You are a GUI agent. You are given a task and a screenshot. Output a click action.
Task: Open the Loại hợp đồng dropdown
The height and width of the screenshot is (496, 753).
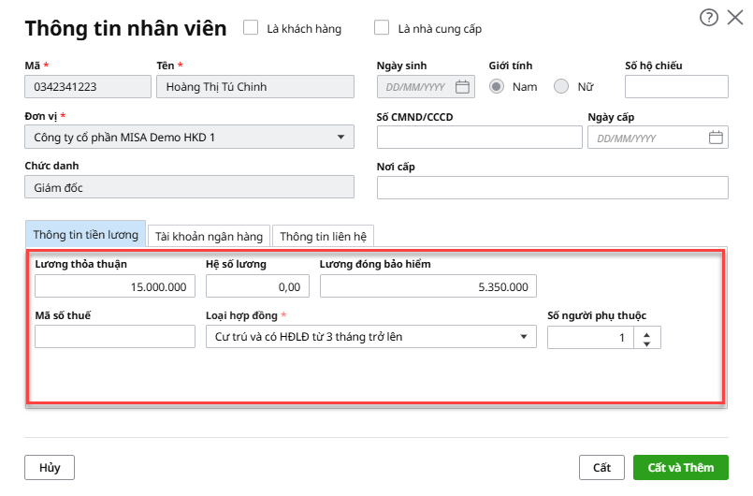coord(522,337)
